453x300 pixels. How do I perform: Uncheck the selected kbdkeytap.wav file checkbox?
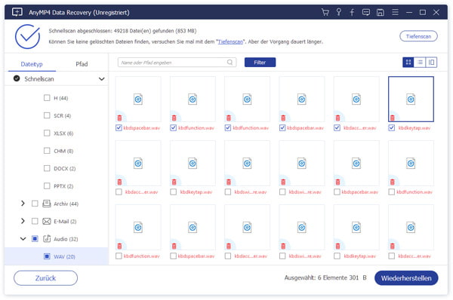[391, 128]
